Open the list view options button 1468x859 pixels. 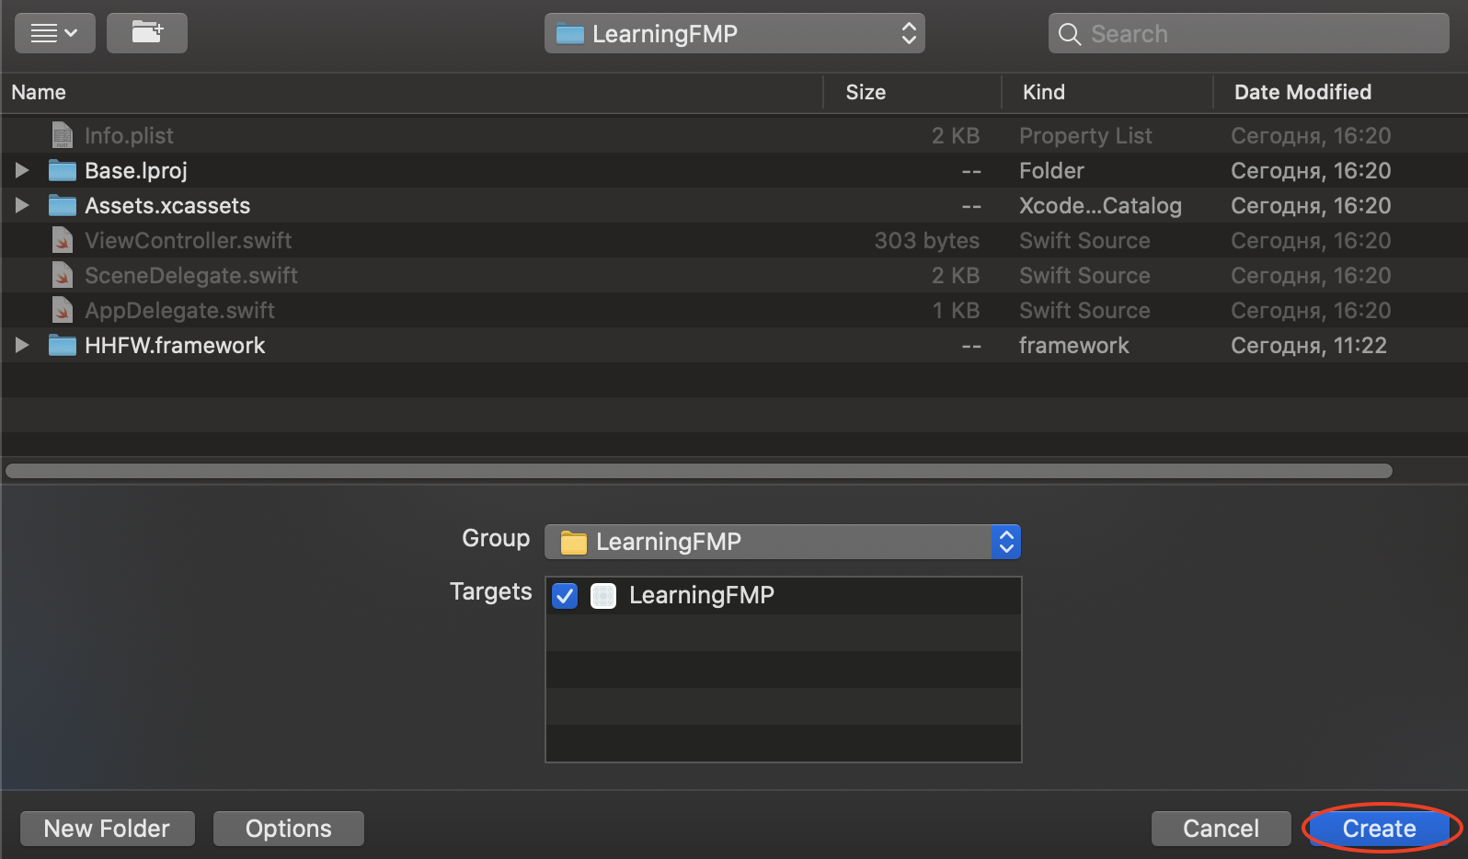point(54,33)
